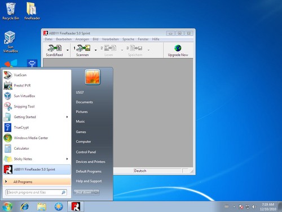Open the Anzeigen menu
The height and width of the screenshot is (212, 282).
coord(82,39)
